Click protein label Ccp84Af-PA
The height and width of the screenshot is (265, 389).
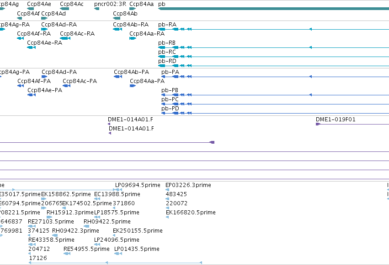[34, 81]
